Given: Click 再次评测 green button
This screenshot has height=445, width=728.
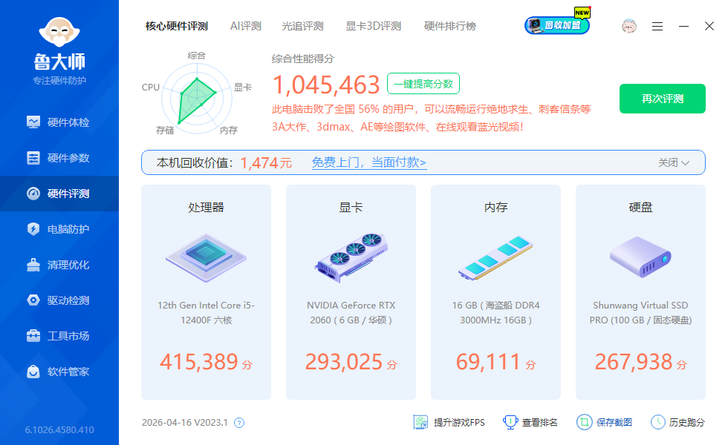Looking at the screenshot, I should (x=663, y=99).
